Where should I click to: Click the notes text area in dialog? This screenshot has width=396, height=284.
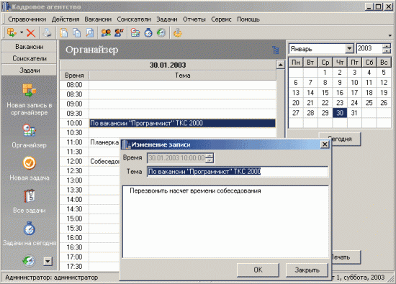click(225, 221)
